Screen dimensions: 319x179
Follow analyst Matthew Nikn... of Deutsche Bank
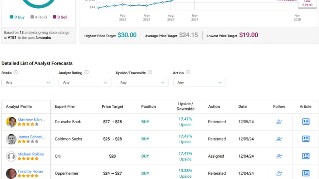coord(279,122)
